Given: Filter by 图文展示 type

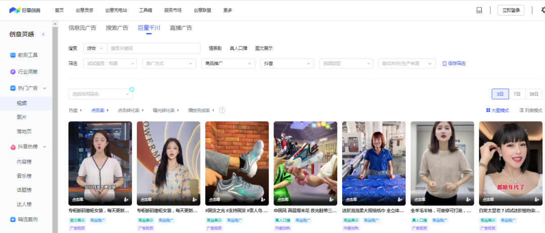Looking at the screenshot, I should click(x=264, y=48).
